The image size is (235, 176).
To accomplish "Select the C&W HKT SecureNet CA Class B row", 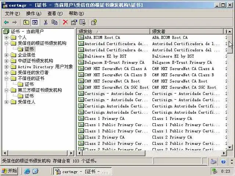I will pyautogui.click(x=152, y=75).
